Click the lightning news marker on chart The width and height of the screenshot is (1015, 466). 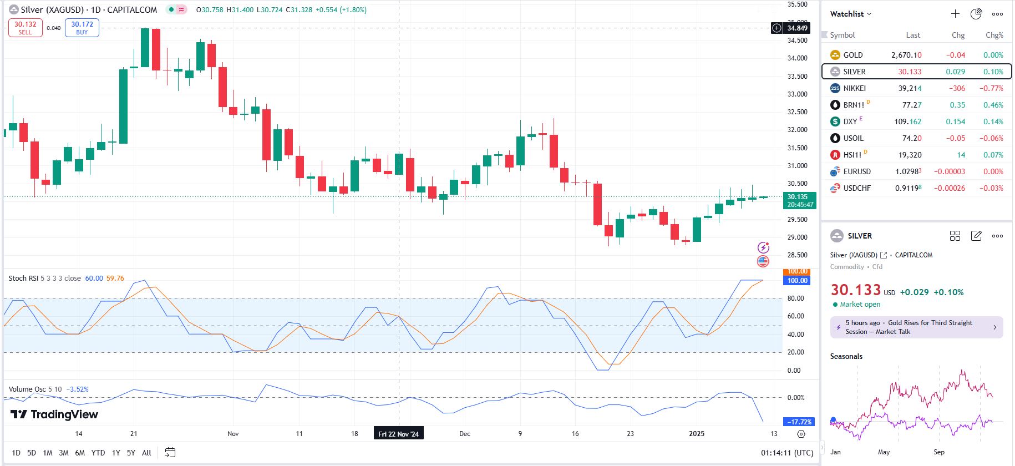click(x=763, y=247)
